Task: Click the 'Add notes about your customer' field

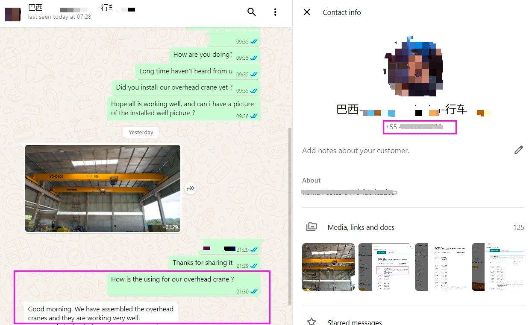Action: 356,151
